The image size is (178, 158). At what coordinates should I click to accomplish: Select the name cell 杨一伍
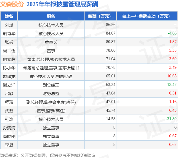9,51
